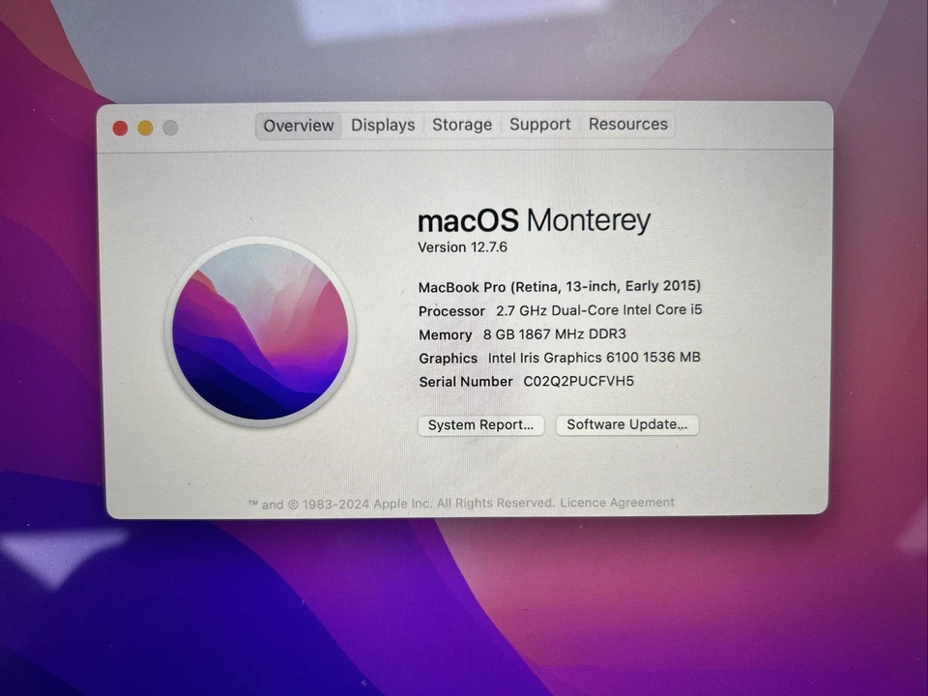Click the green zoom button
Image resolution: width=928 pixels, height=696 pixels.
(169, 127)
